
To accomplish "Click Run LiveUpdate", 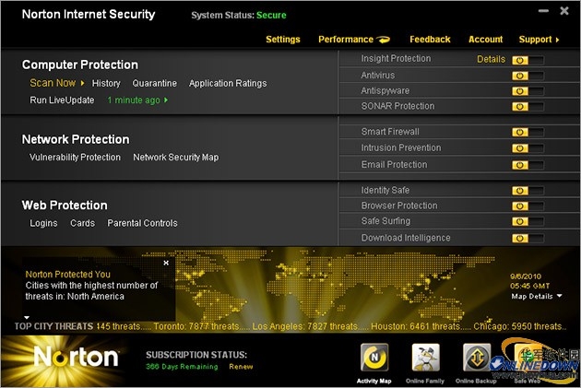I will pos(62,100).
